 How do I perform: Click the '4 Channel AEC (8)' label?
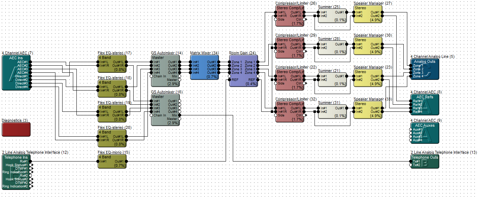pyautogui.click(x=426, y=92)
